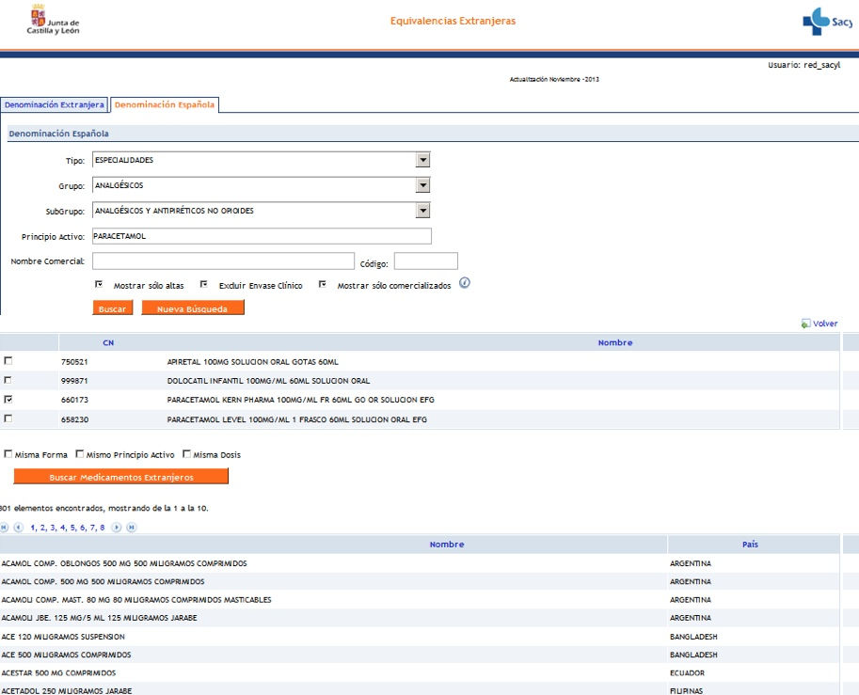Expand the Grupo dropdown
This screenshot has height=695, width=859.
coord(423,185)
